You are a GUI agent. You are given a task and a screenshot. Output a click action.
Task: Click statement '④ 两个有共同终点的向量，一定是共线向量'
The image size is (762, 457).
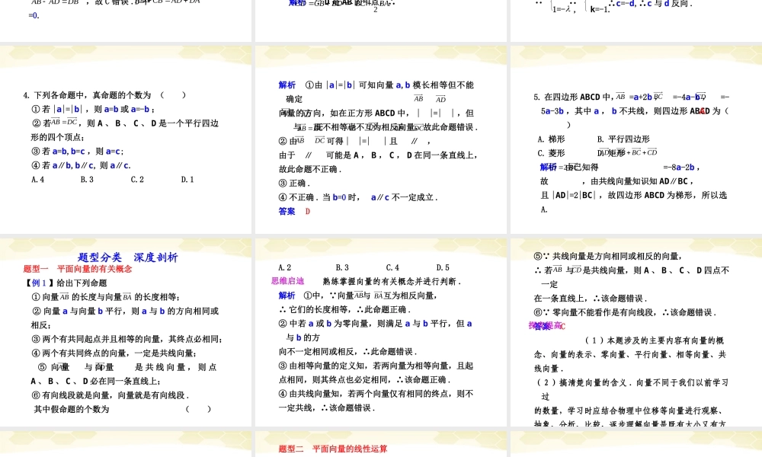click(x=114, y=353)
